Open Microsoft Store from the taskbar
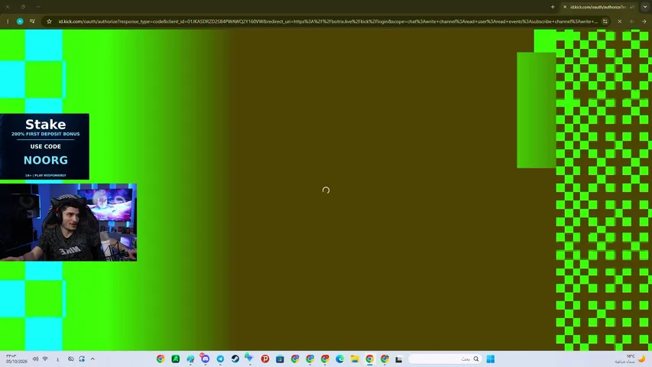The image size is (652, 367). 280,359
